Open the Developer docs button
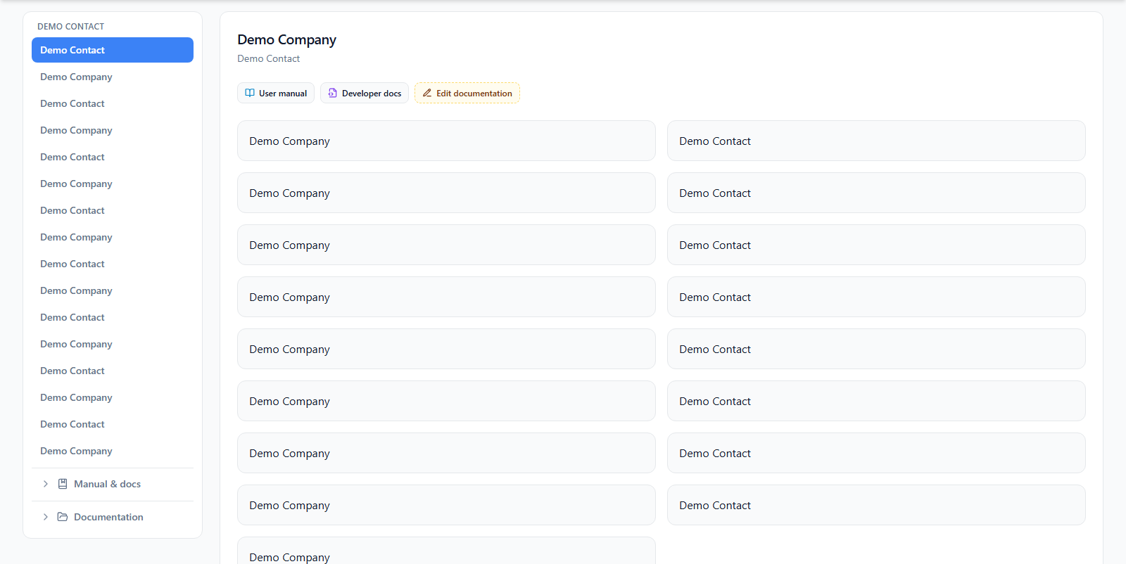The height and width of the screenshot is (564, 1126). pyautogui.click(x=365, y=93)
